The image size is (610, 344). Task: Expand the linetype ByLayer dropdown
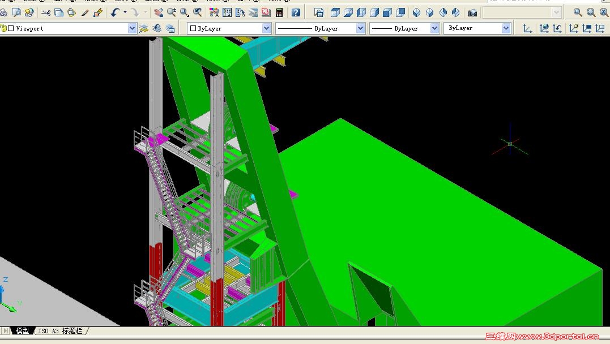point(361,28)
